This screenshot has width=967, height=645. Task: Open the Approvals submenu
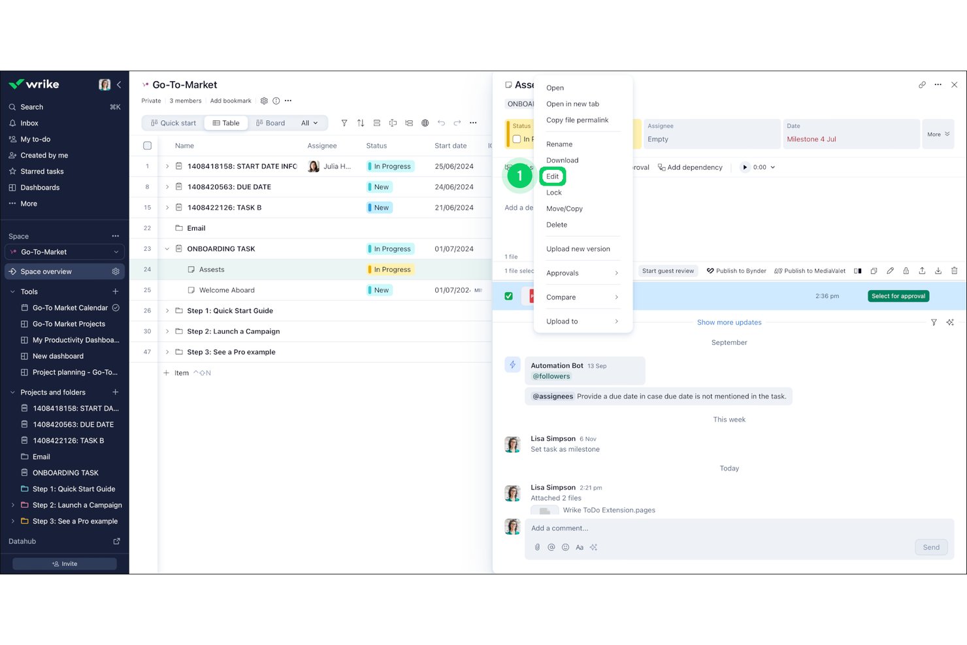[583, 273]
